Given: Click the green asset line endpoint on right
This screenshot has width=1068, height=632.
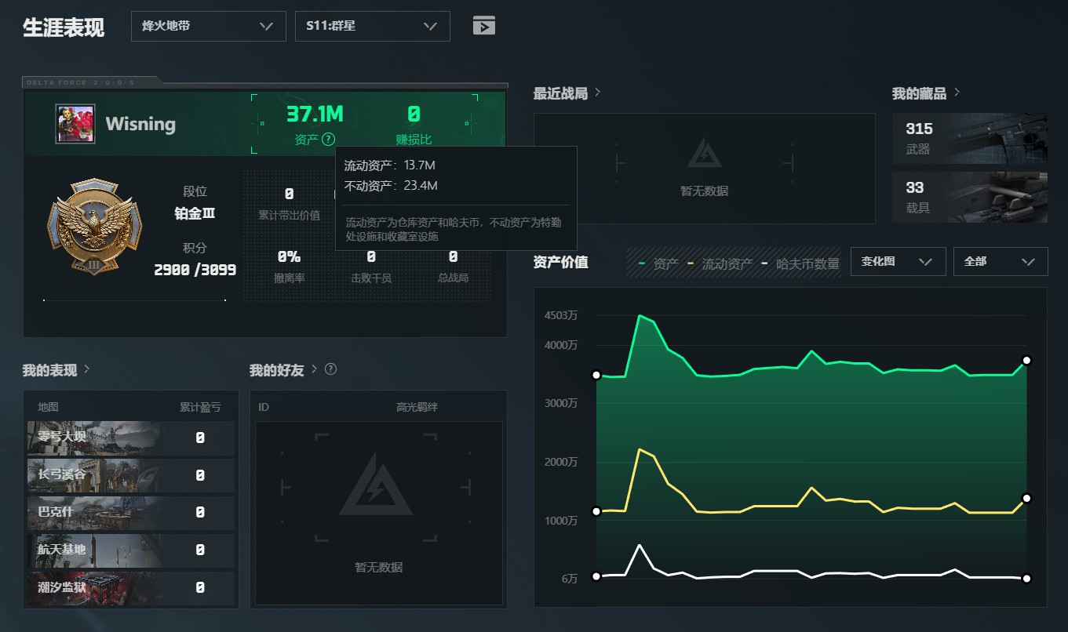Looking at the screenshot, I should coord(1026,361).
